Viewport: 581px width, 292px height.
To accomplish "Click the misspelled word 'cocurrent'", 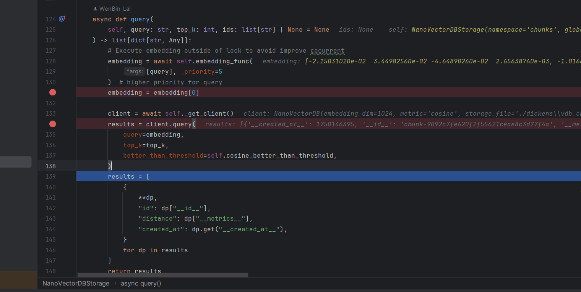I will pos(328,51).
